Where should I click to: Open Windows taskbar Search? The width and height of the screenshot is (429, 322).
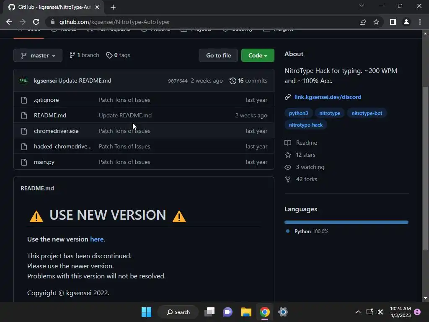178,312
